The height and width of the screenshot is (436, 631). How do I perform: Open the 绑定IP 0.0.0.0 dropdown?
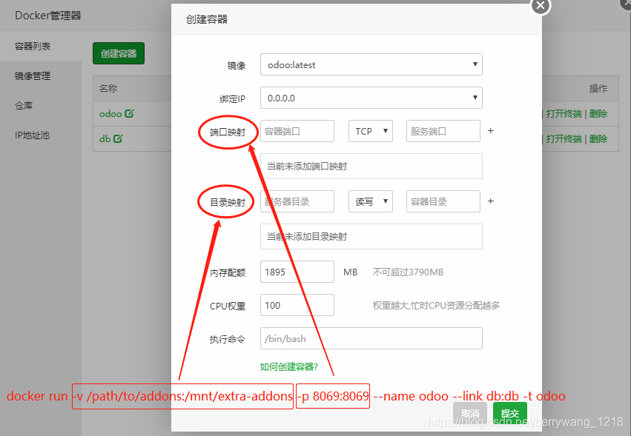click(x=371, y=98)
